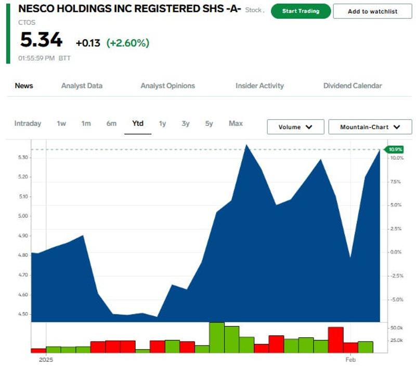Click the 10.0% percent axis label

(397, 158)
